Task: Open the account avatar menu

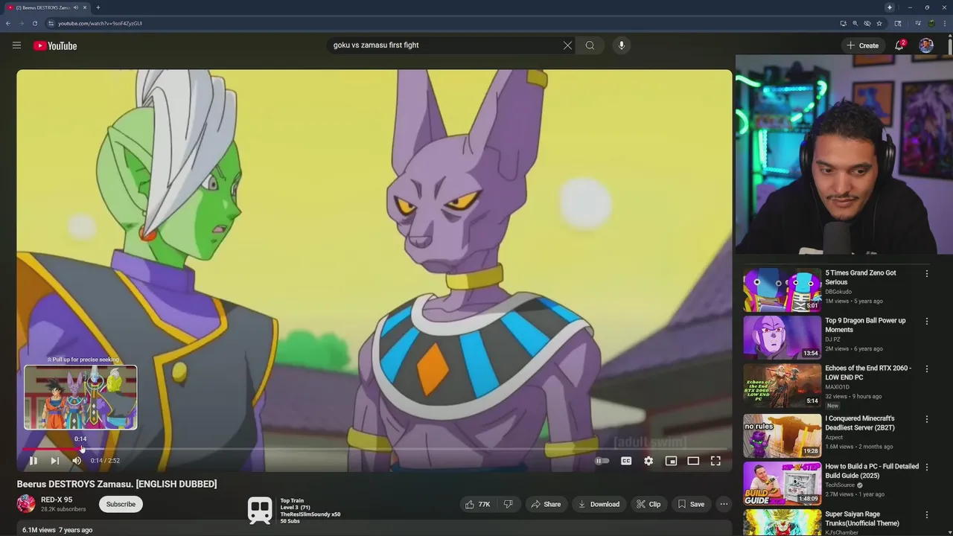Action: click(926, 45)
